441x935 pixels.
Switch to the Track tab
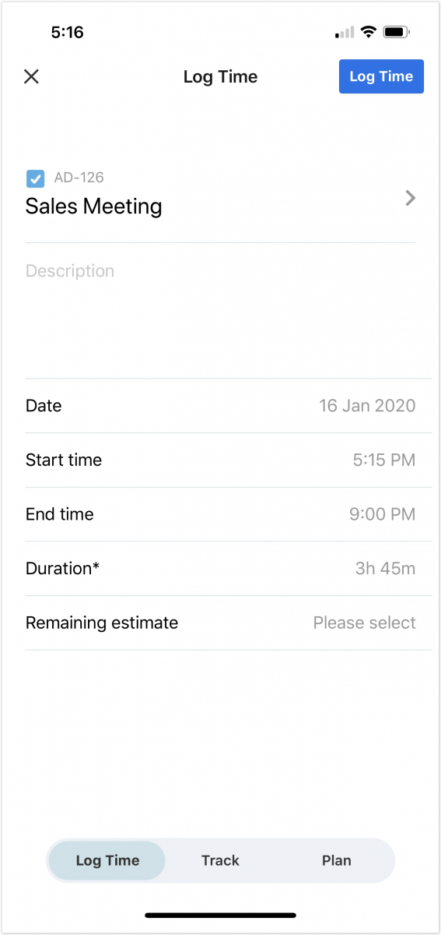[220, 861]
